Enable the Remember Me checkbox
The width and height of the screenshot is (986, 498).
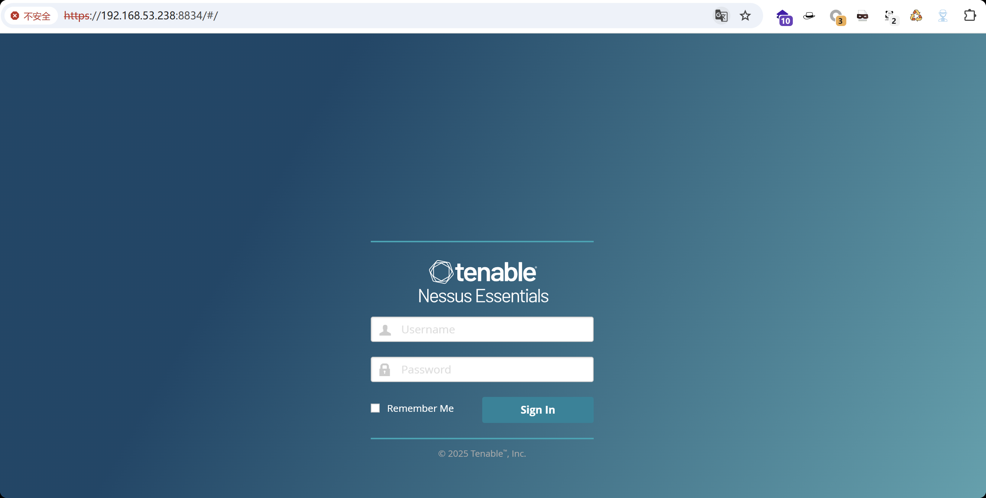pos(375,408)
